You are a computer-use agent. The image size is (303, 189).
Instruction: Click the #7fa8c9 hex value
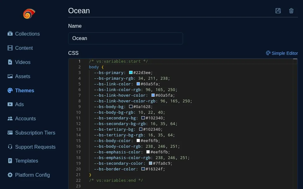(162, 163)
